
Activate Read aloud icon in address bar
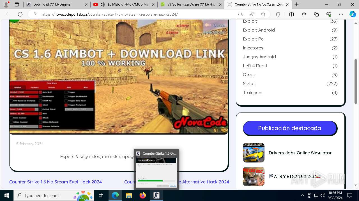coord(252,14)
